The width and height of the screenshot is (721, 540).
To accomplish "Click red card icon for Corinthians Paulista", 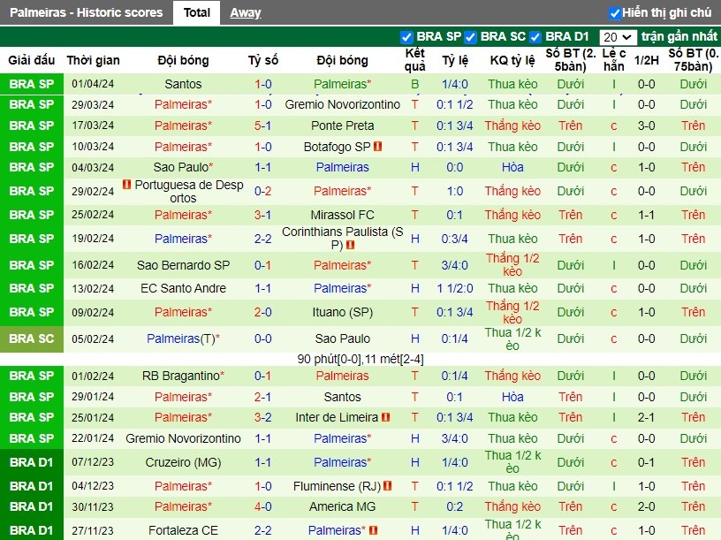I will (x=351, y=245).
